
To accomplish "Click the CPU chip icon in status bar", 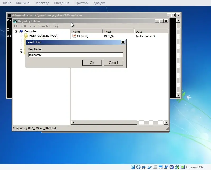I will click(x=172, y=167).
